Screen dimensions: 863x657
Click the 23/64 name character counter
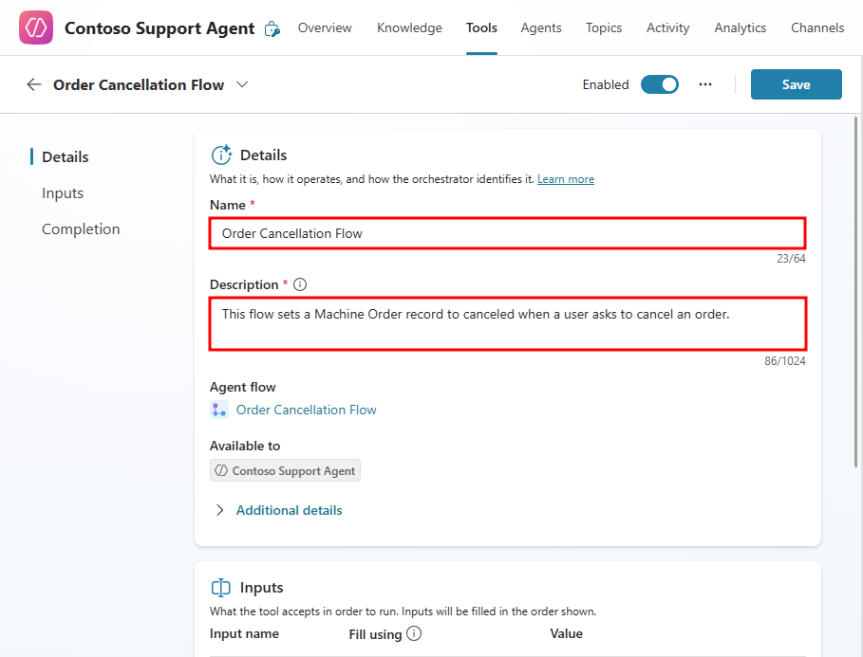click(791, 259)
